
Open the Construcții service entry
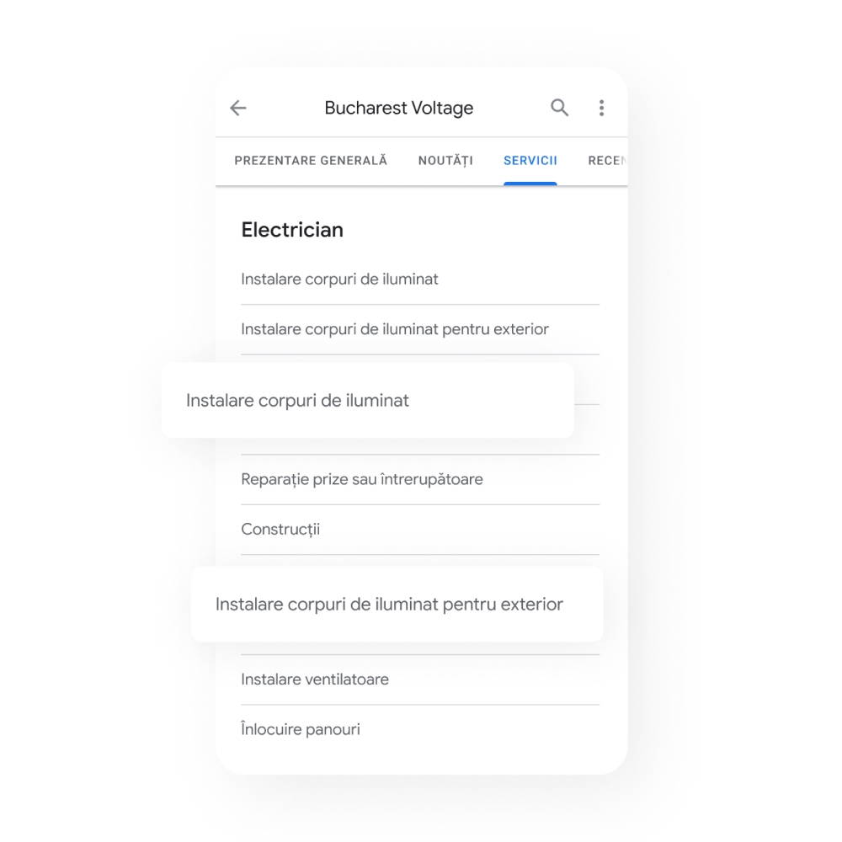(x=420, y=530)
